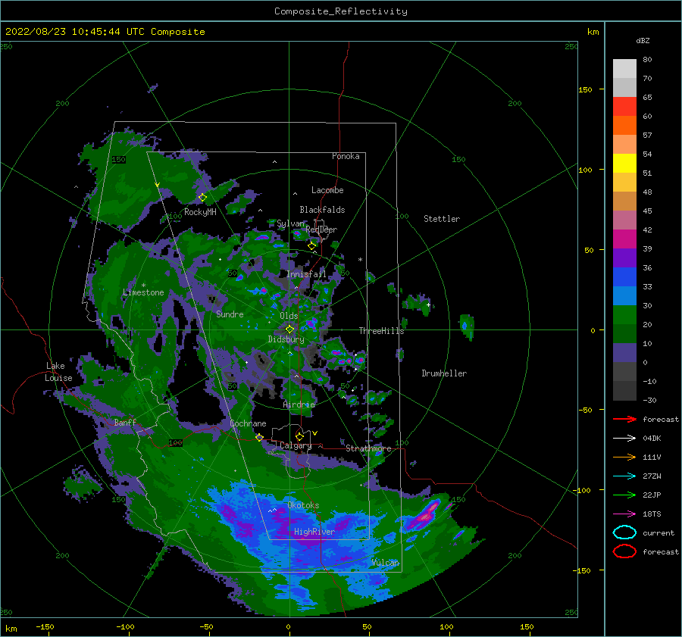Click the Vulcan town label
682x637 pixels.
[x=386, y=563]
